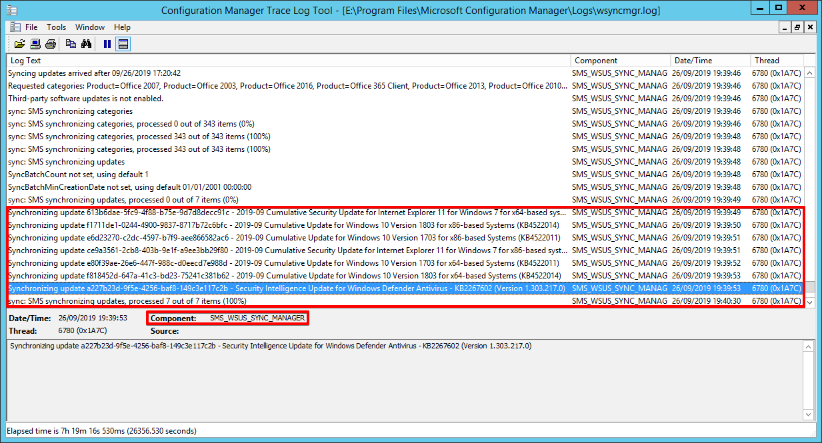Open the Tools menu

click(x=56, y=27)
